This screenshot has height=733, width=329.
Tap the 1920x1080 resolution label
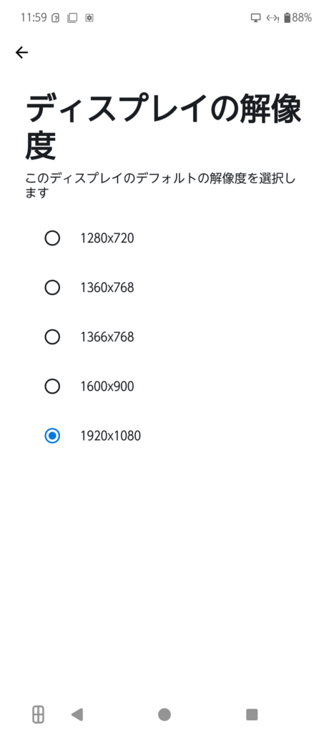pos(110,436)
